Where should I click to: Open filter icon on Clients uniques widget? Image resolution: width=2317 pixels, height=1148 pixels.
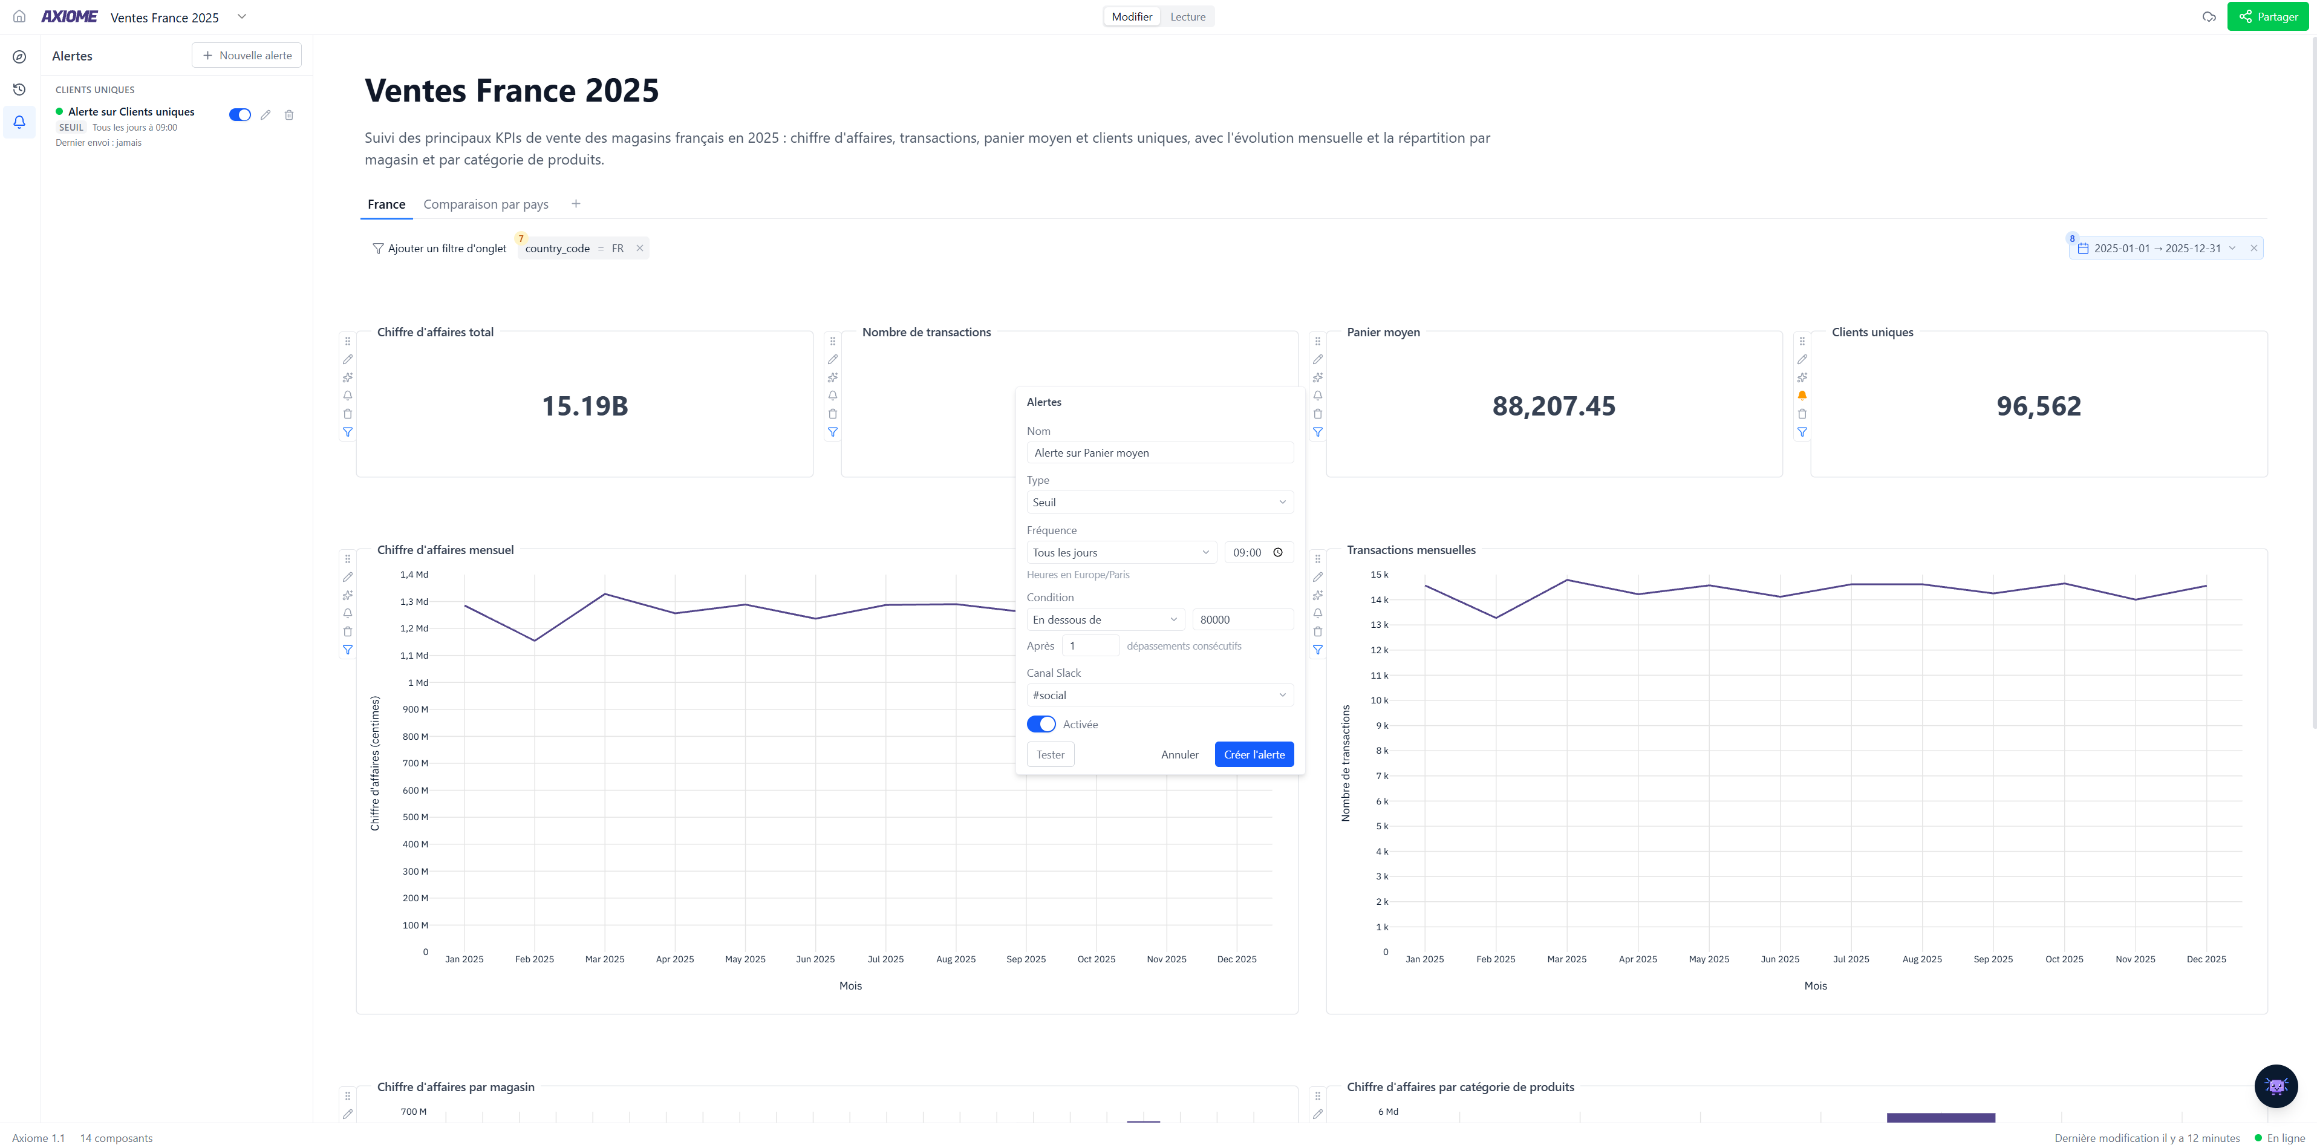[x=1802, y=432]
